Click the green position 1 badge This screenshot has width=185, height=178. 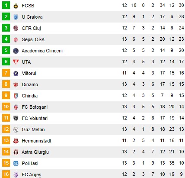coord(6,5)
